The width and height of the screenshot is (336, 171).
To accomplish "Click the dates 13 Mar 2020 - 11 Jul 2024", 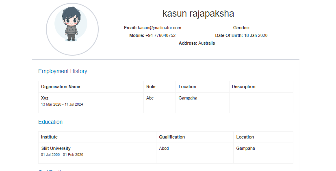I will 62,104.
